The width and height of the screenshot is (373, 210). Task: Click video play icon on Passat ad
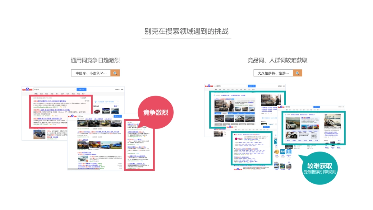pos(224,105)
